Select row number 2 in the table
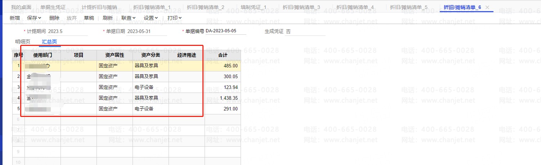The image size is (541, 165). pos(18,76)
